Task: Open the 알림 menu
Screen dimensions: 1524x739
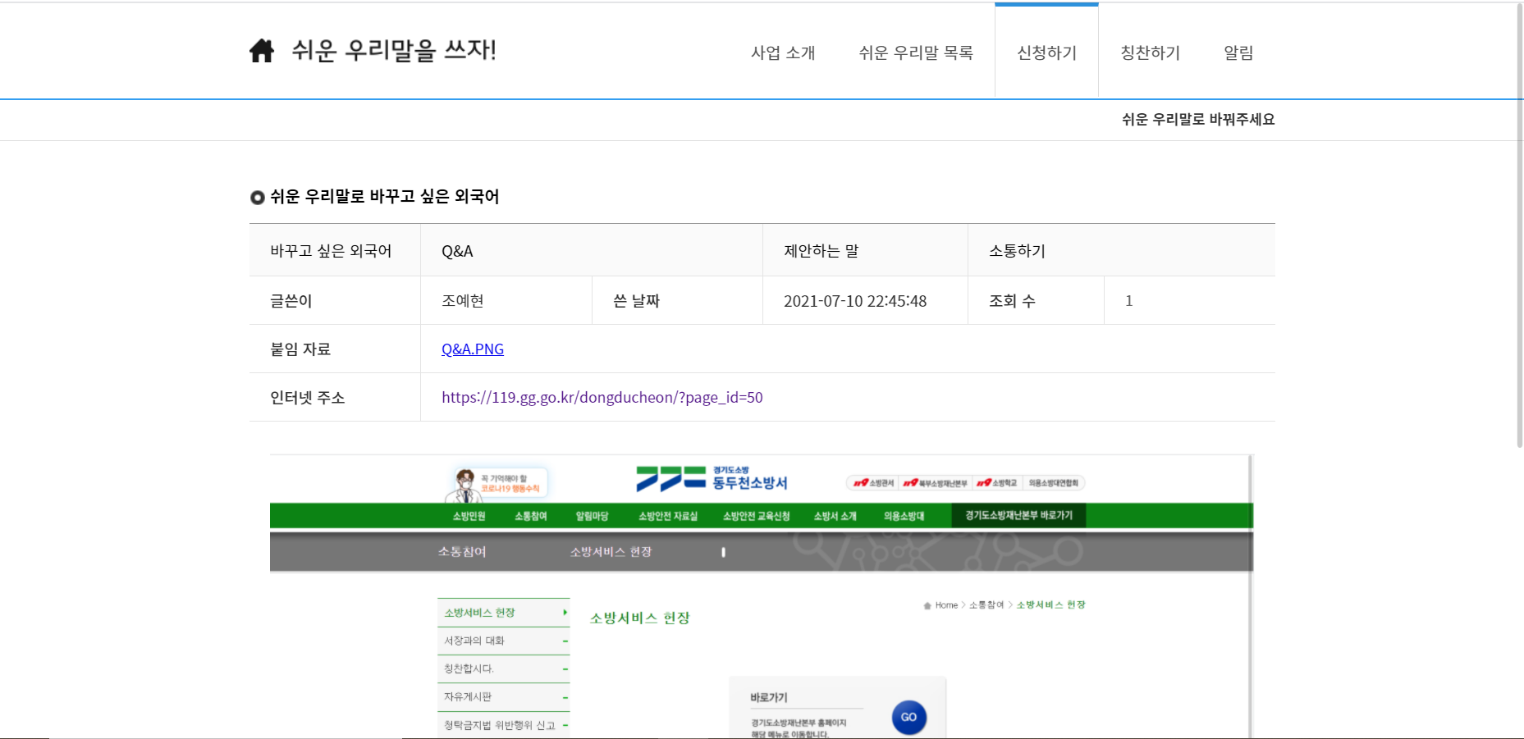Action: pyautogui.click(x=1238, y=52)
